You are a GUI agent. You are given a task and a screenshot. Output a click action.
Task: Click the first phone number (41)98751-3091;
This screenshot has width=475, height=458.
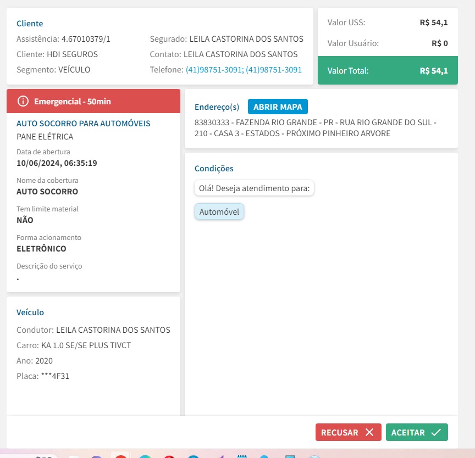coord(214,70)
